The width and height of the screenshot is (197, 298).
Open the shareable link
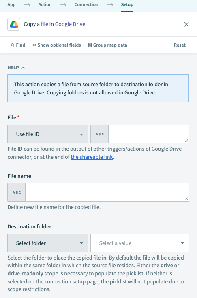coord(92,157)
